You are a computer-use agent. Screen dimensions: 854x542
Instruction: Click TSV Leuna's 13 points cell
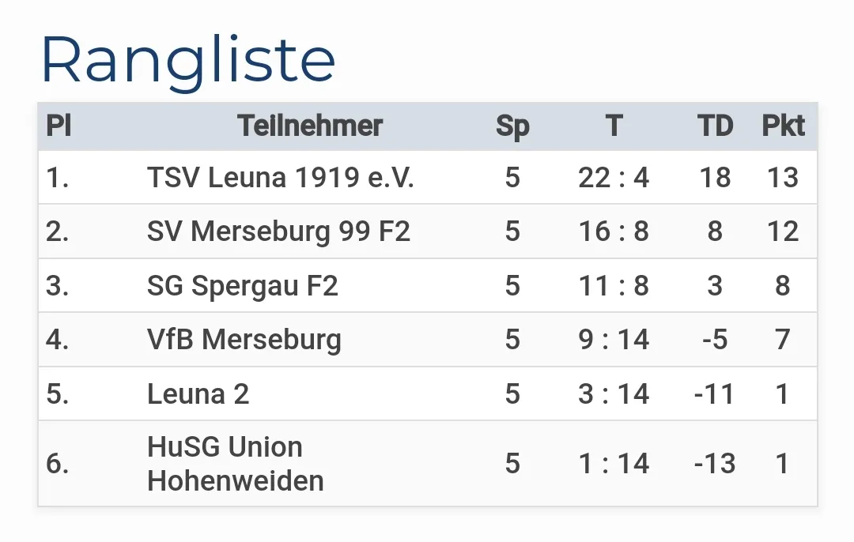(783, 178)
